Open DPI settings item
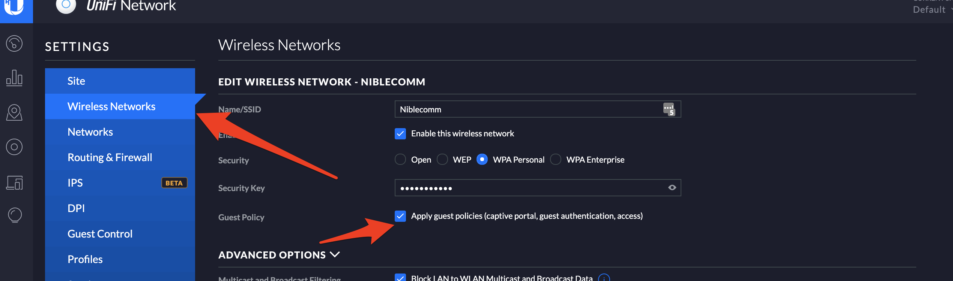Viewport: 953px width, 281px height. 120,208
